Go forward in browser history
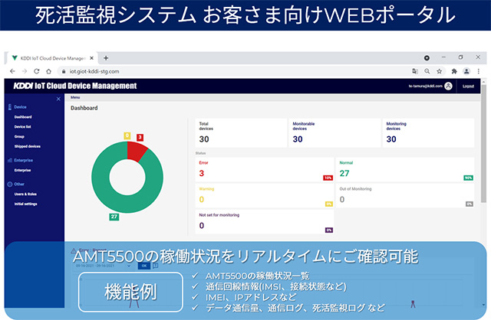 (x=25, y=71)
